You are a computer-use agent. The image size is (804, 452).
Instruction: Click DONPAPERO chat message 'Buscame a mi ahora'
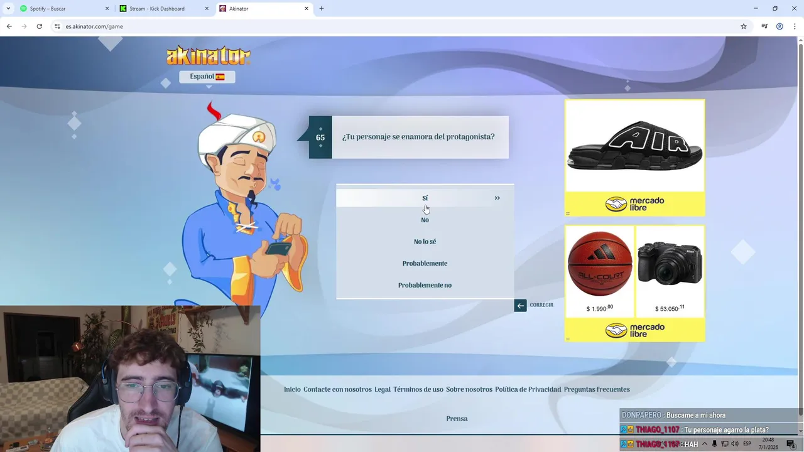coord(696,415)
